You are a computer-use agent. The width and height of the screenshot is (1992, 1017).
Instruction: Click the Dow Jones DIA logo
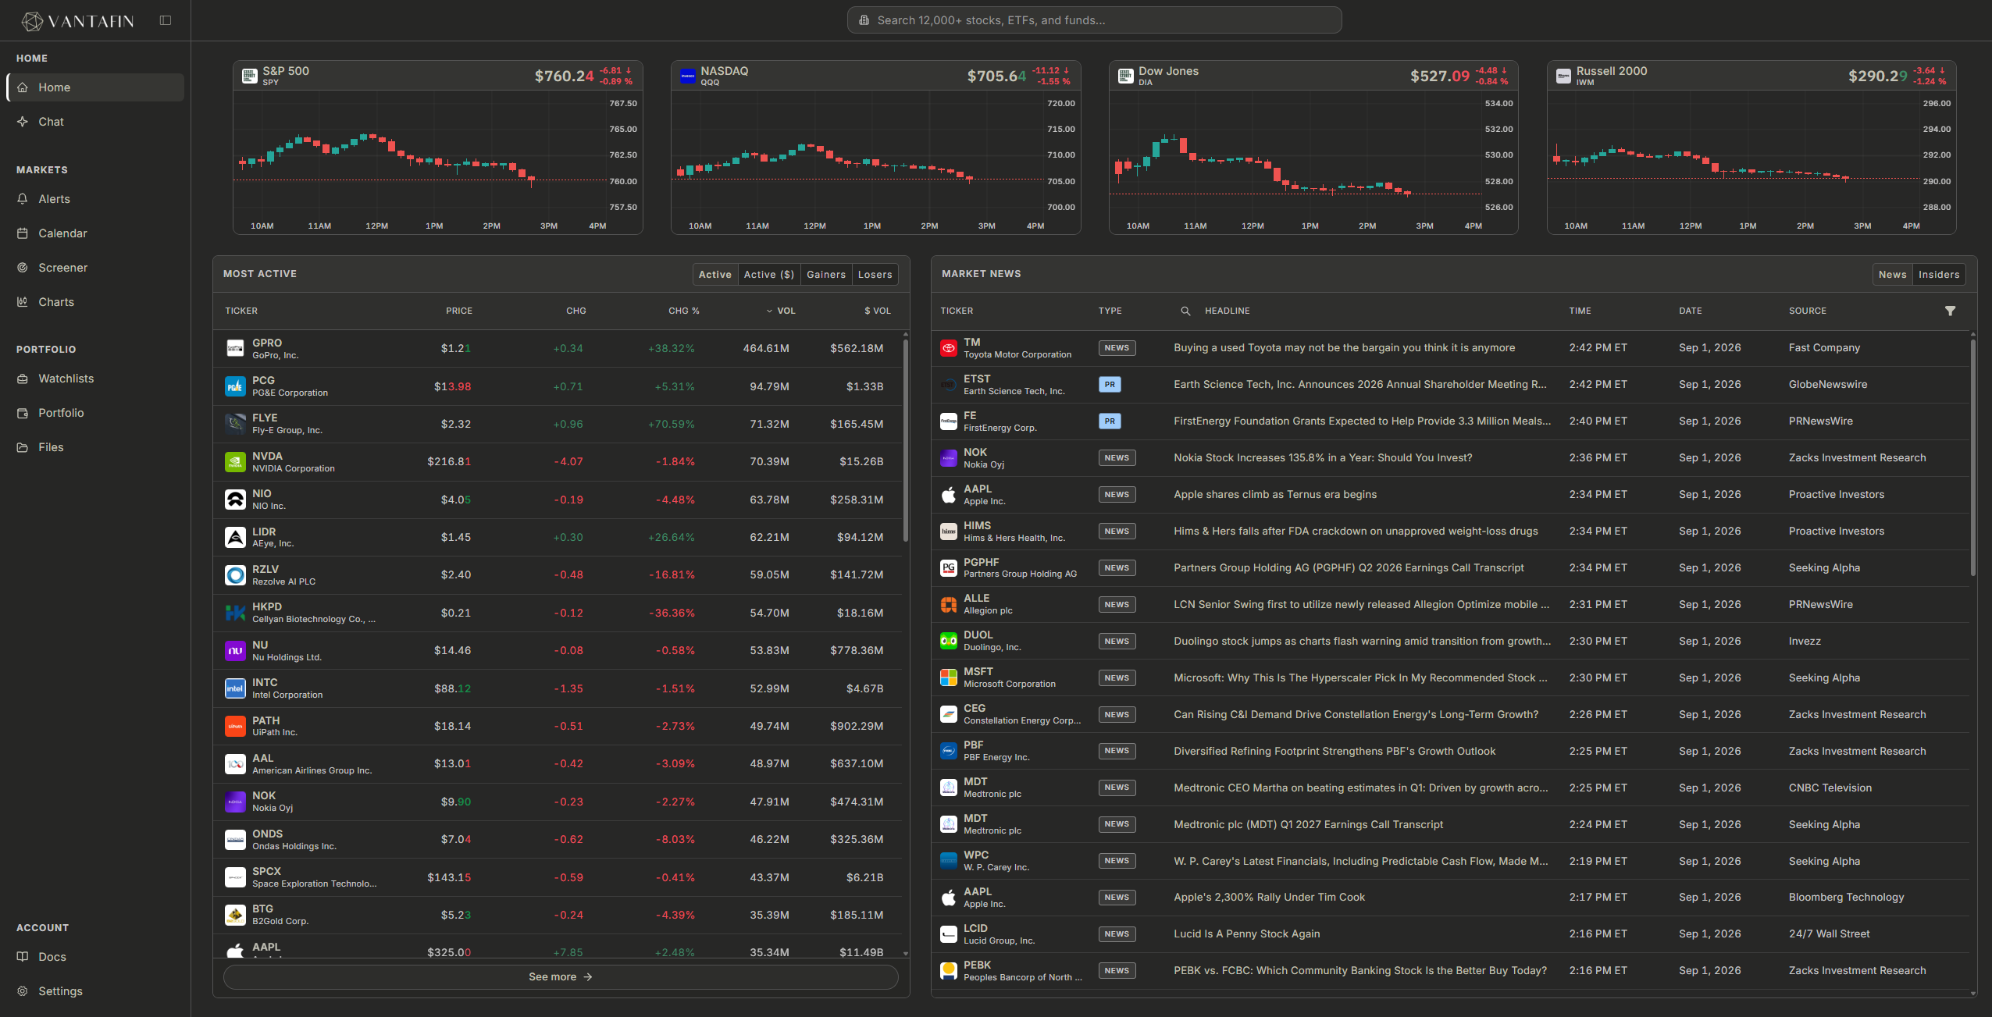pyautogui.click(x=1126, y=76)
